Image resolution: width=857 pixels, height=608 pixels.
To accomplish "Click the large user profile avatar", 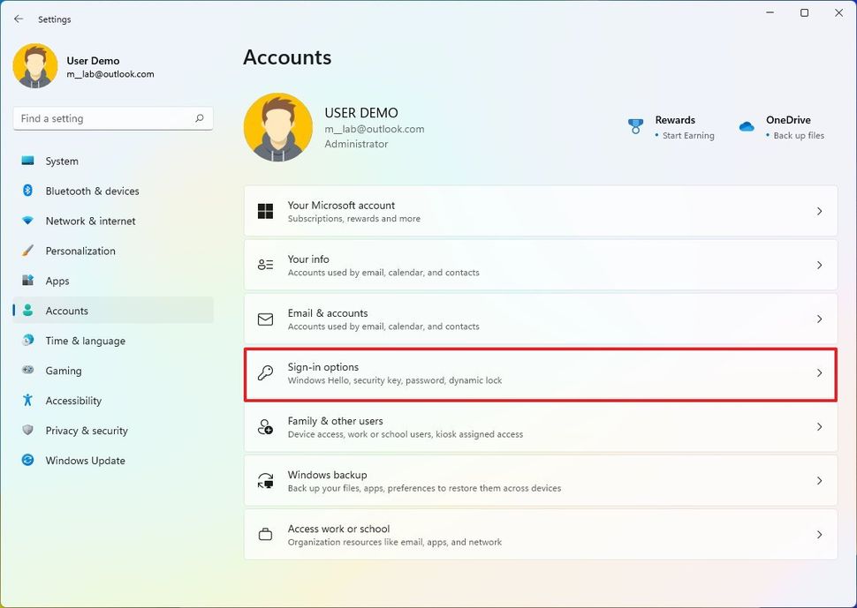I will (x=277, y=128).
